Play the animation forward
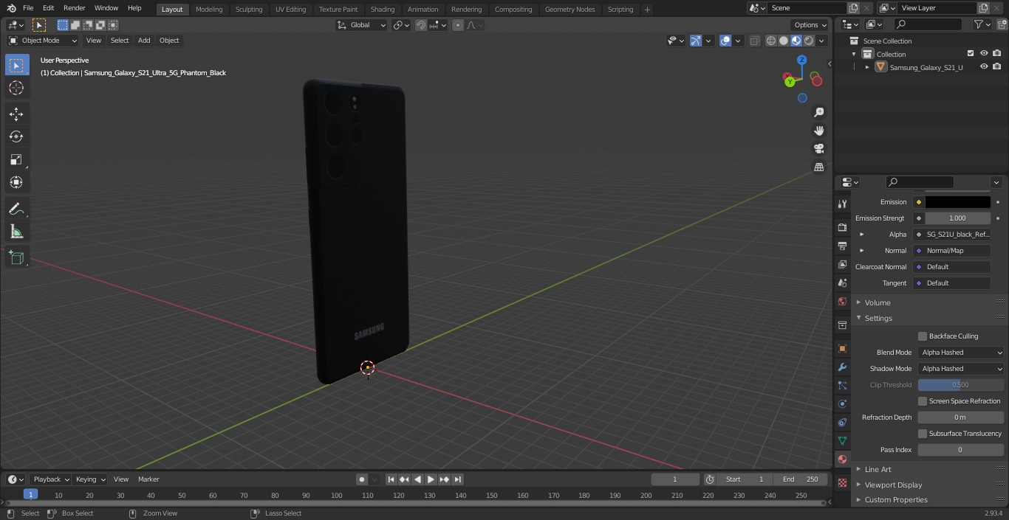Screen dimensions: 1009x520 click(x=431, y=479)
